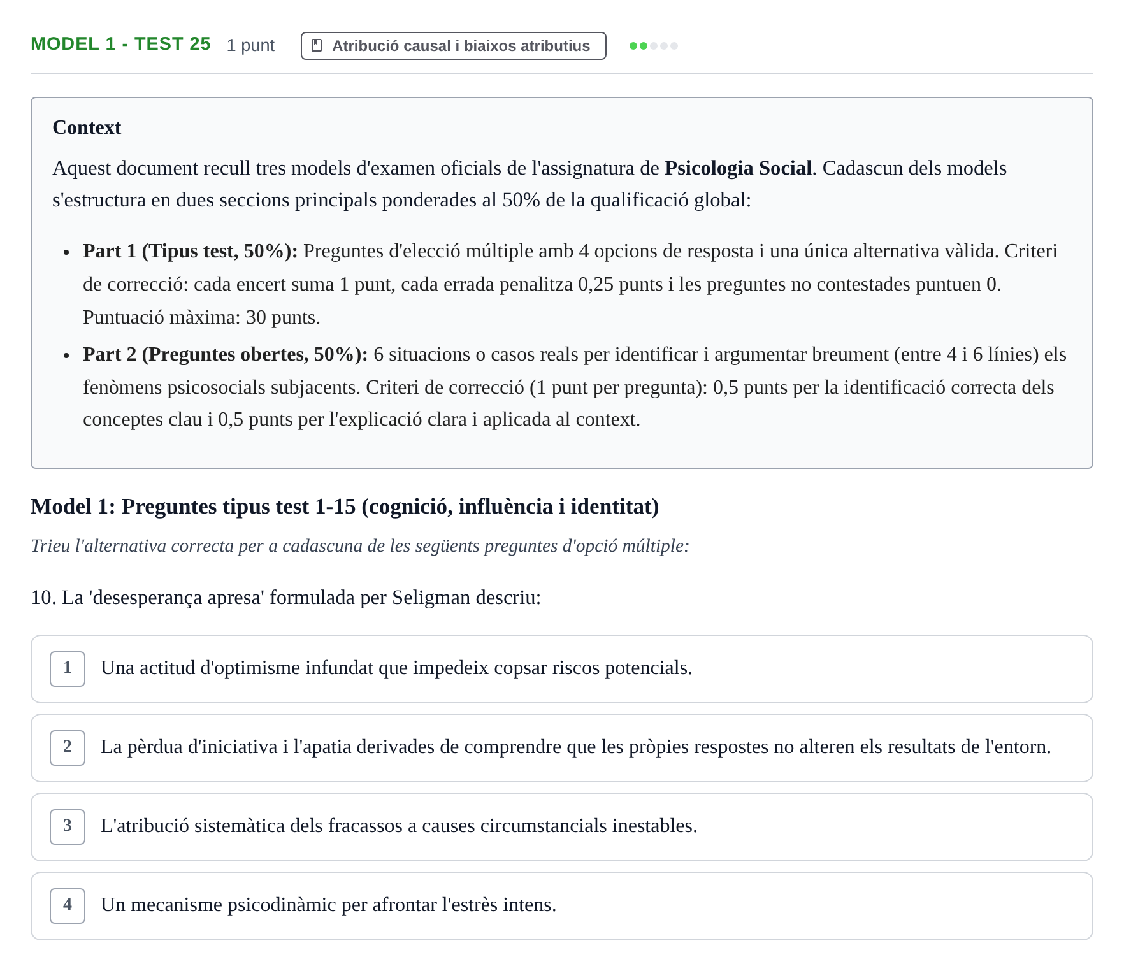The height and width of the screenshot is (971, 1124).
Task: Click the 'Trieu l'alternativa correcta' instruction
Action: tap(360, 546)
